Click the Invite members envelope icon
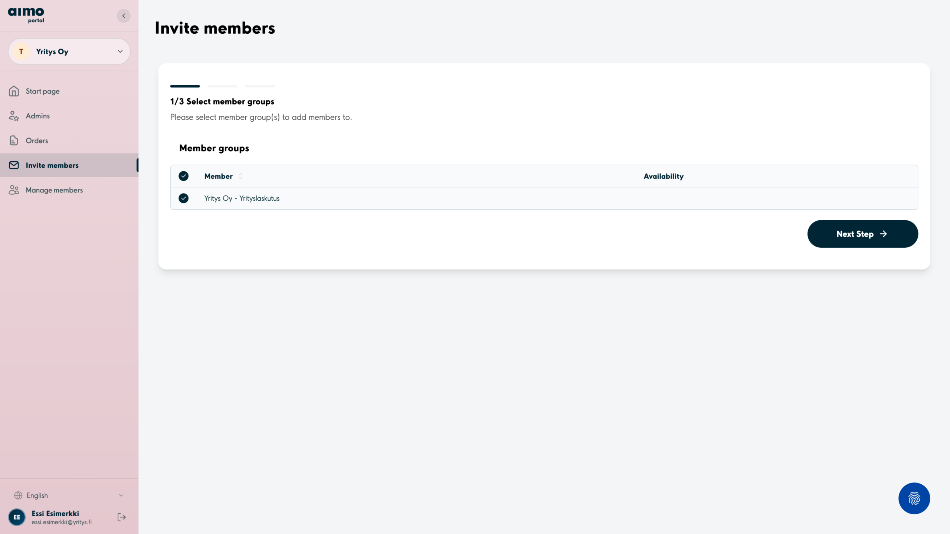The height and width of the screenshot is (534, 950). pos(14,165)
